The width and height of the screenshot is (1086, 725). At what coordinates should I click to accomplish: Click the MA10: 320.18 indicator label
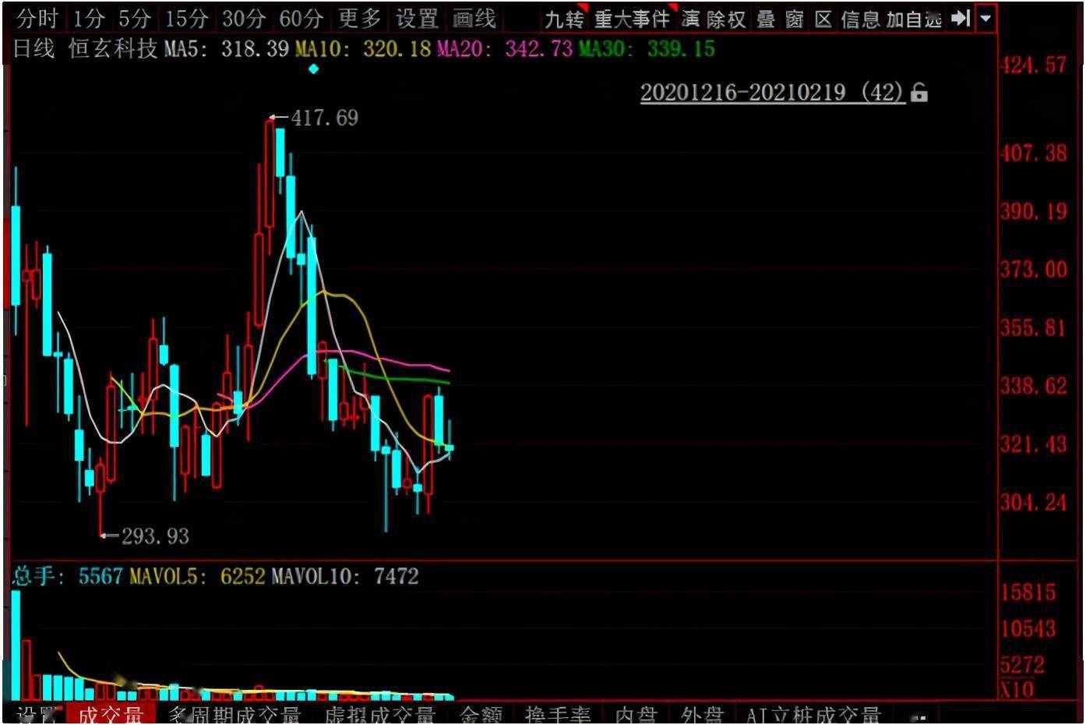[x=362, y=49]
